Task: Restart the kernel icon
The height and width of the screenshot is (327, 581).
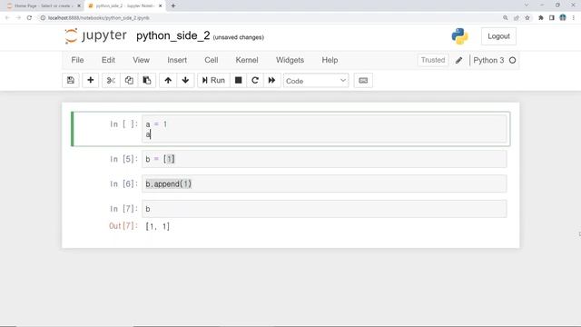Action: [x=255, y=81]
